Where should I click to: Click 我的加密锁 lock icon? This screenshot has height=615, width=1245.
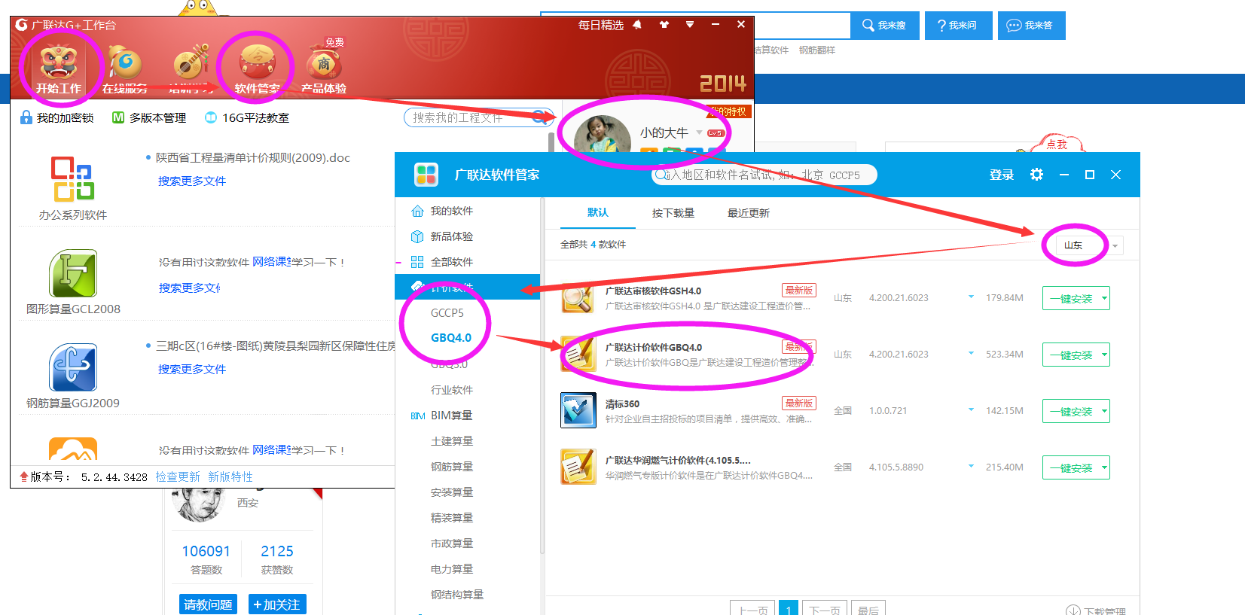click(26, 117)
